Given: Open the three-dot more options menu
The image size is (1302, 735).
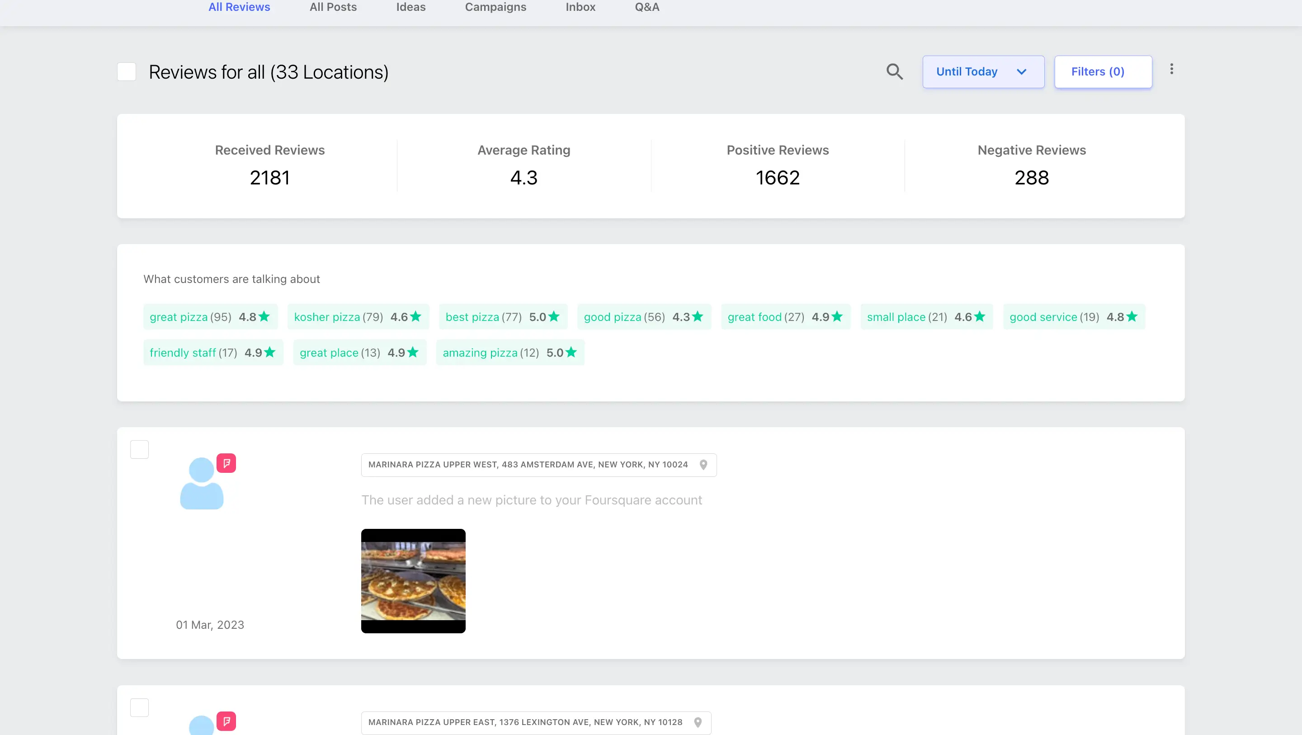Looking at the screenshot, I should pos(1171,69).
